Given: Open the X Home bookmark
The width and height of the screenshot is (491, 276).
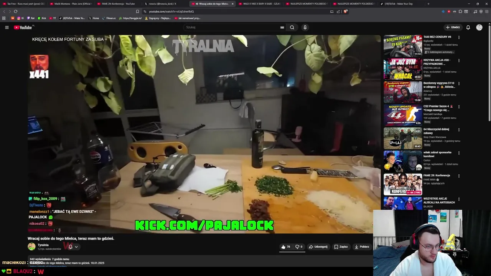Looking at the screenshot, I should pos(94,18).
